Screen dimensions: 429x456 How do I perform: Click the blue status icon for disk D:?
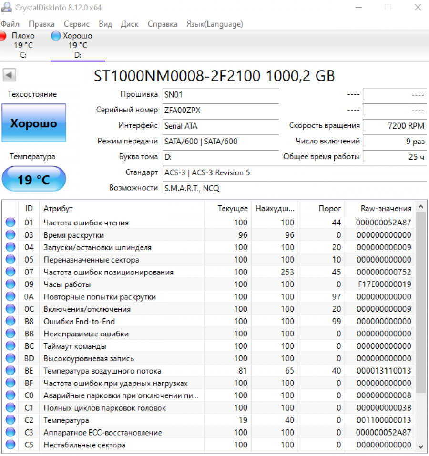coord(56,36)
